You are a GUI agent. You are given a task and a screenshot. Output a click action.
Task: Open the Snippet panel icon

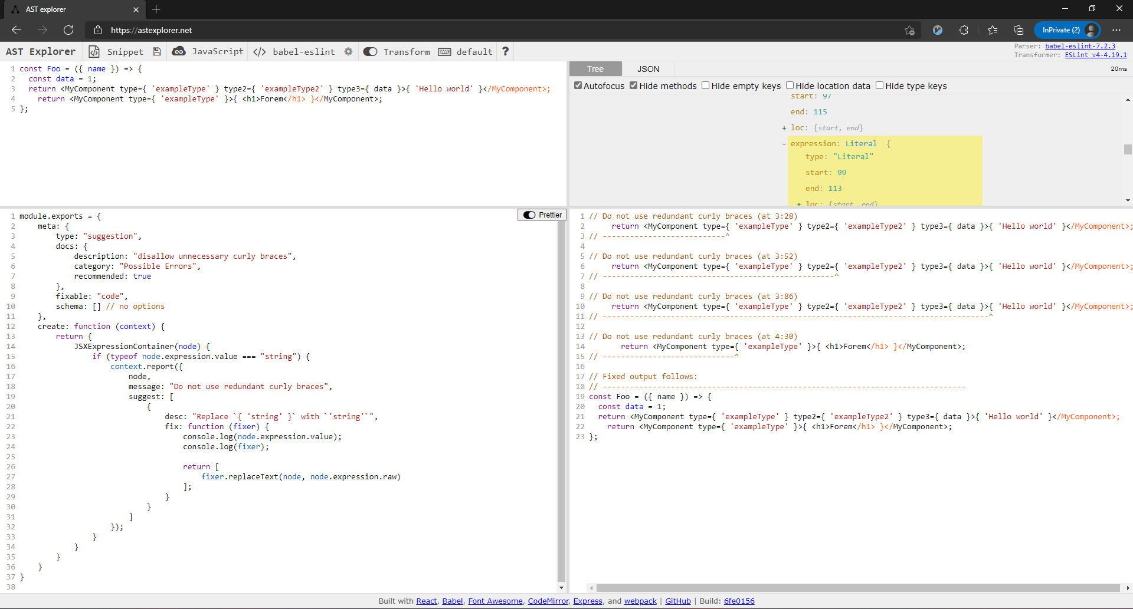pyautogui.click(x=94, y=52)
